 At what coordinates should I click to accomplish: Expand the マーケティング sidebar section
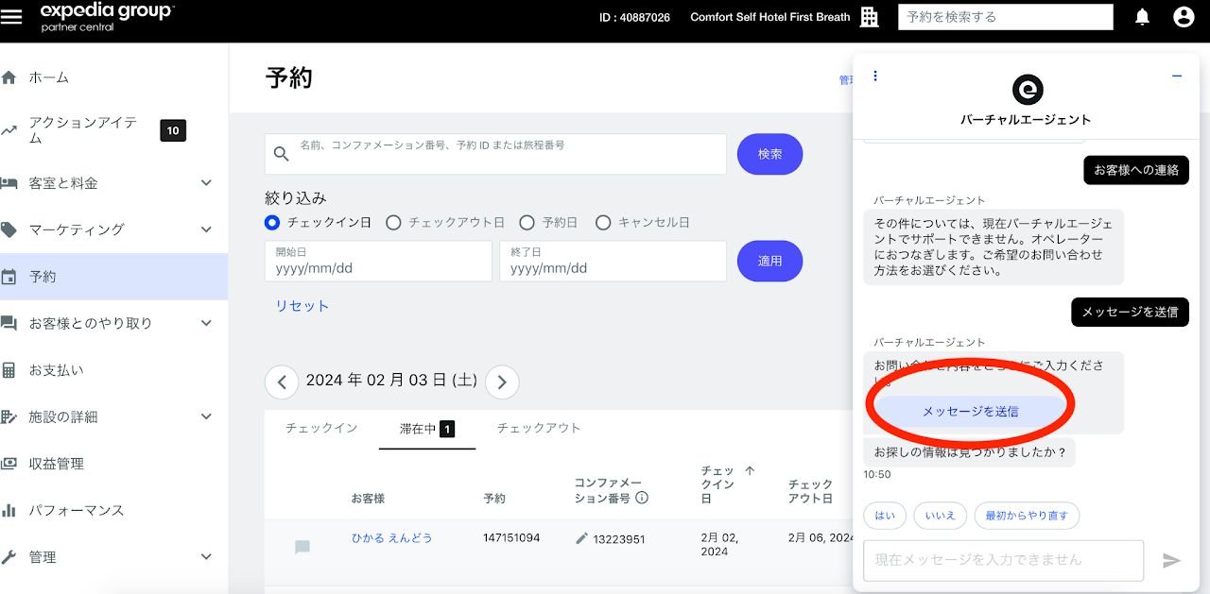pos(206,229)
